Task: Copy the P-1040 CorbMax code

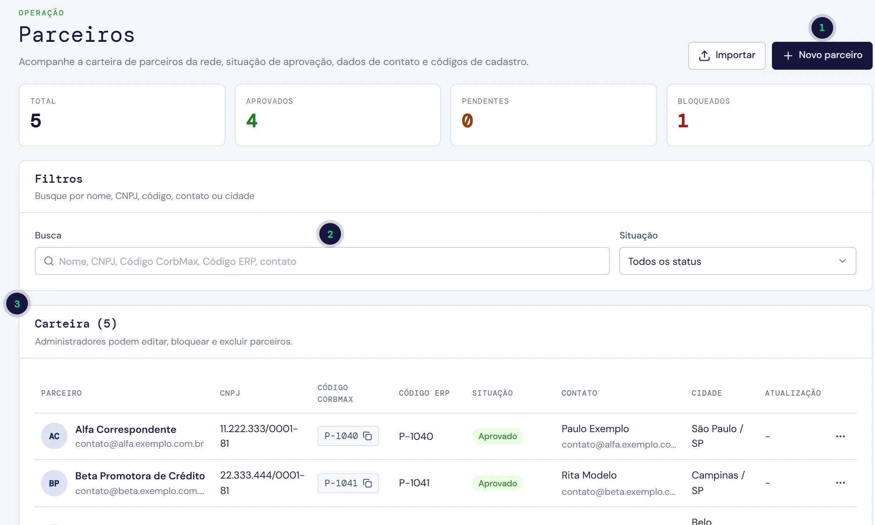Action: [367, 436]
